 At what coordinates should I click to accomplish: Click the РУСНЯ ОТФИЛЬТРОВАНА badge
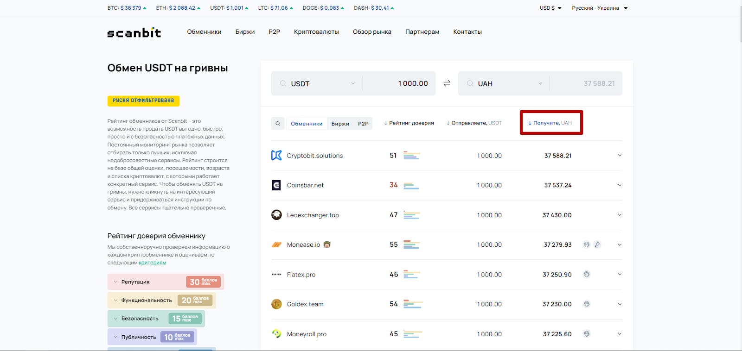(x=143, y=100)
